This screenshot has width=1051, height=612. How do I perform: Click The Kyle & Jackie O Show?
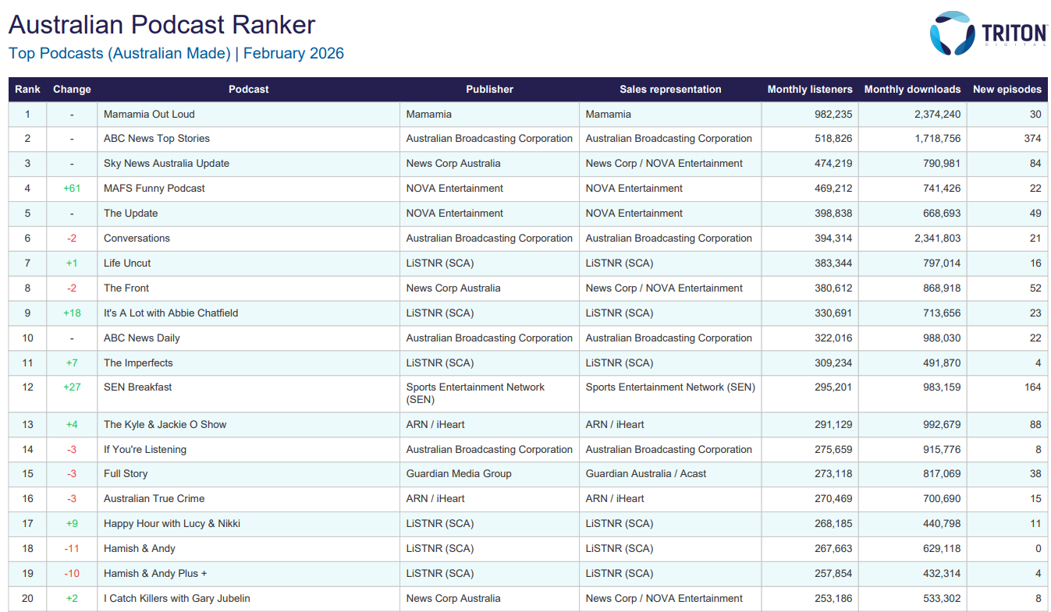pos(165,425)
